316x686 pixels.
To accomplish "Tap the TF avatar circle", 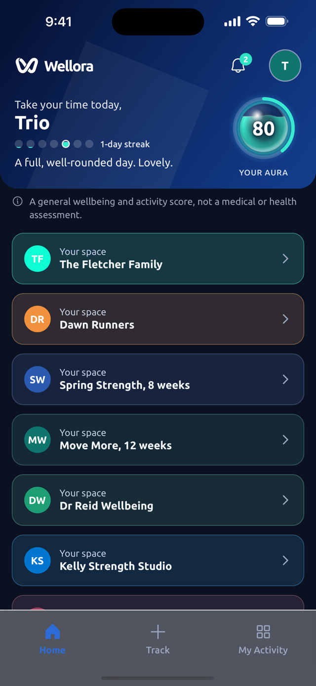I will tap(38, 258).
